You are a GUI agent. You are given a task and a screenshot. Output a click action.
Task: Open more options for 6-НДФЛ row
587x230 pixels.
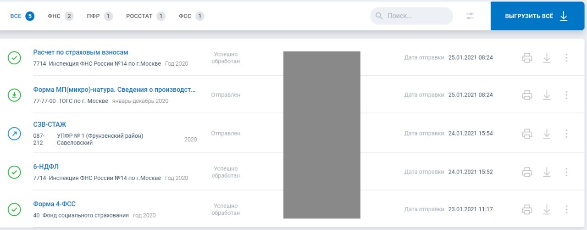(x=566, y=172)
